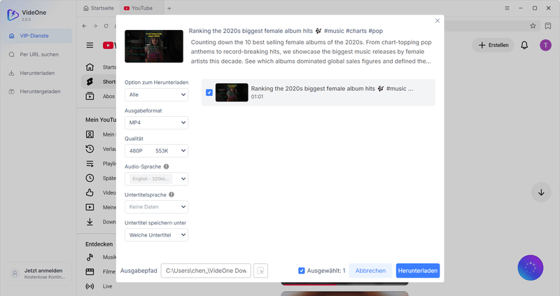Click Jetzt anmelden account button

coord(38,274)
